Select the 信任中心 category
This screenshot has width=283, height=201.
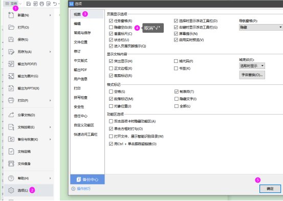click(80, 116)
